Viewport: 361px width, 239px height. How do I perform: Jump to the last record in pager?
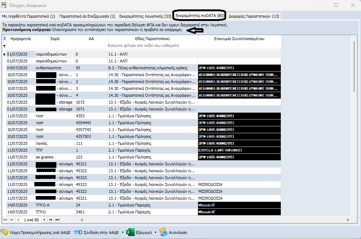[57, 220]
